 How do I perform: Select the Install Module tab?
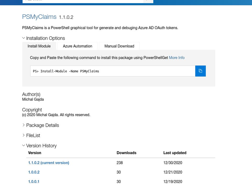click(x=39, y=46)
